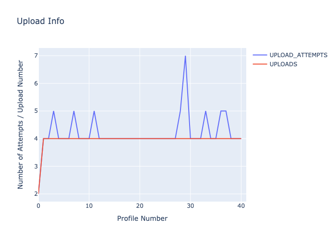Screen dimensions: 336x240
Task: Click the highest blue peak at value 7
Action: pos(185,56)
